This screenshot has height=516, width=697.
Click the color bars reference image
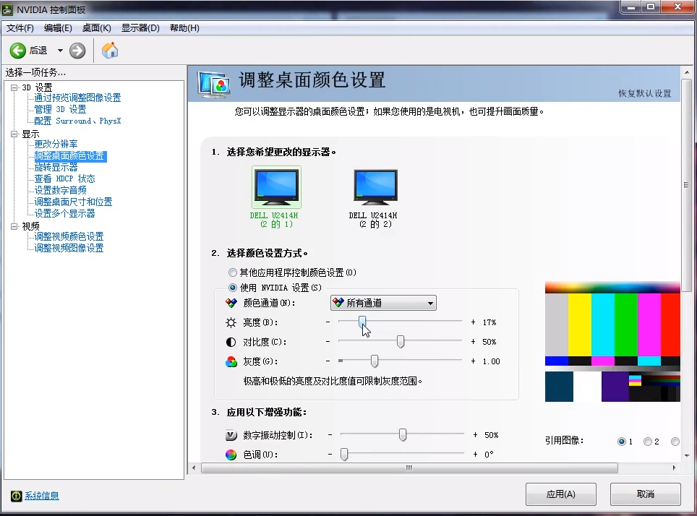(x=612, y=342)
